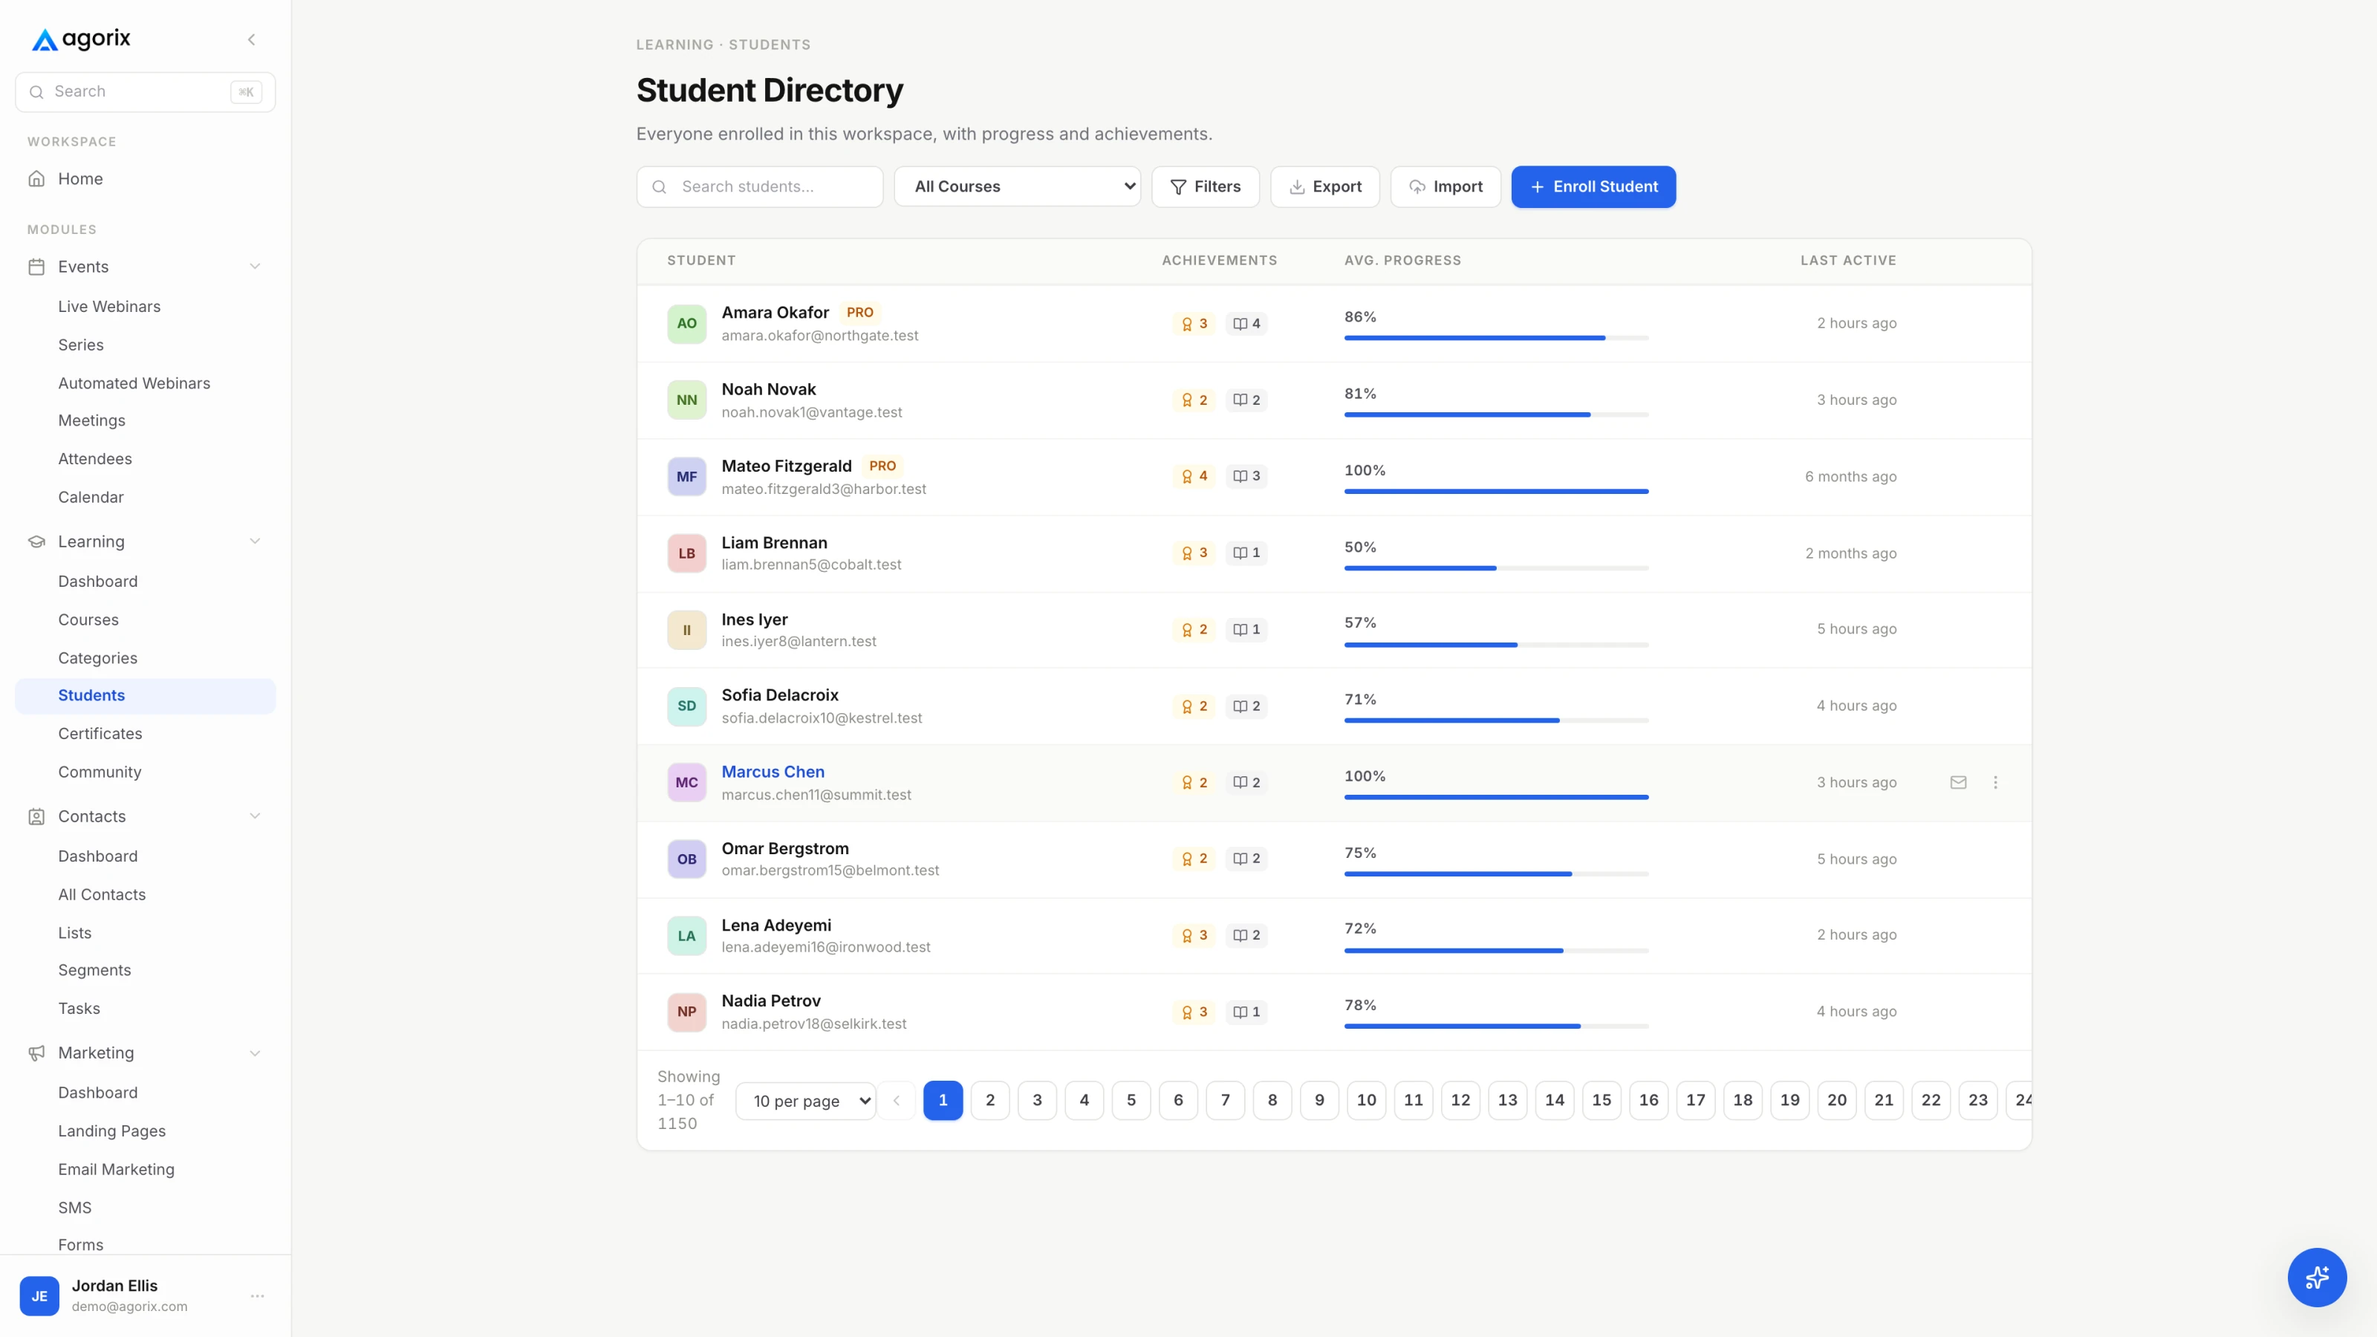
Task: Collapse the Events module section
Action: pos(255,267)
